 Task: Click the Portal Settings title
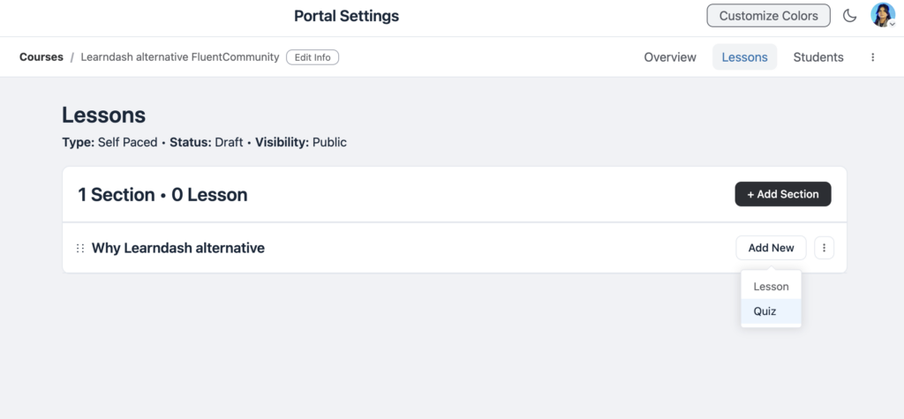[346, 16]
